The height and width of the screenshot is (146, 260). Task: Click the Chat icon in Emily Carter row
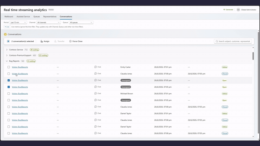tap(96, 67)
